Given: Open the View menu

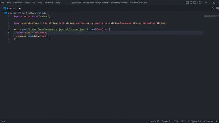Looking at the screenshot, I should (27, 3).
